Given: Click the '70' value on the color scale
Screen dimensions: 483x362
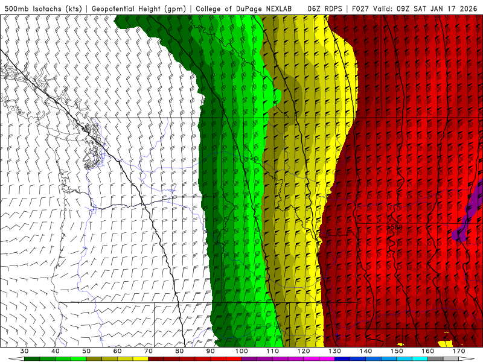Looking at the screenshot, I should point(149,351).
